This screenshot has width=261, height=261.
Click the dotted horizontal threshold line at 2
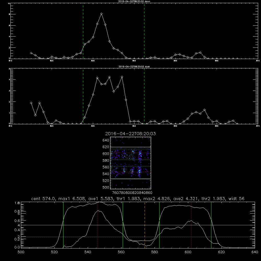tap(138, 237)
